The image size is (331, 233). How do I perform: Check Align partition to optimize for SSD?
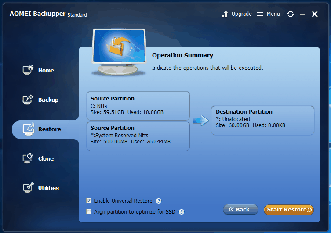(89, 211)
